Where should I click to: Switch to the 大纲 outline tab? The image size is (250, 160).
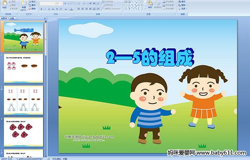click(x=12, y=18)
